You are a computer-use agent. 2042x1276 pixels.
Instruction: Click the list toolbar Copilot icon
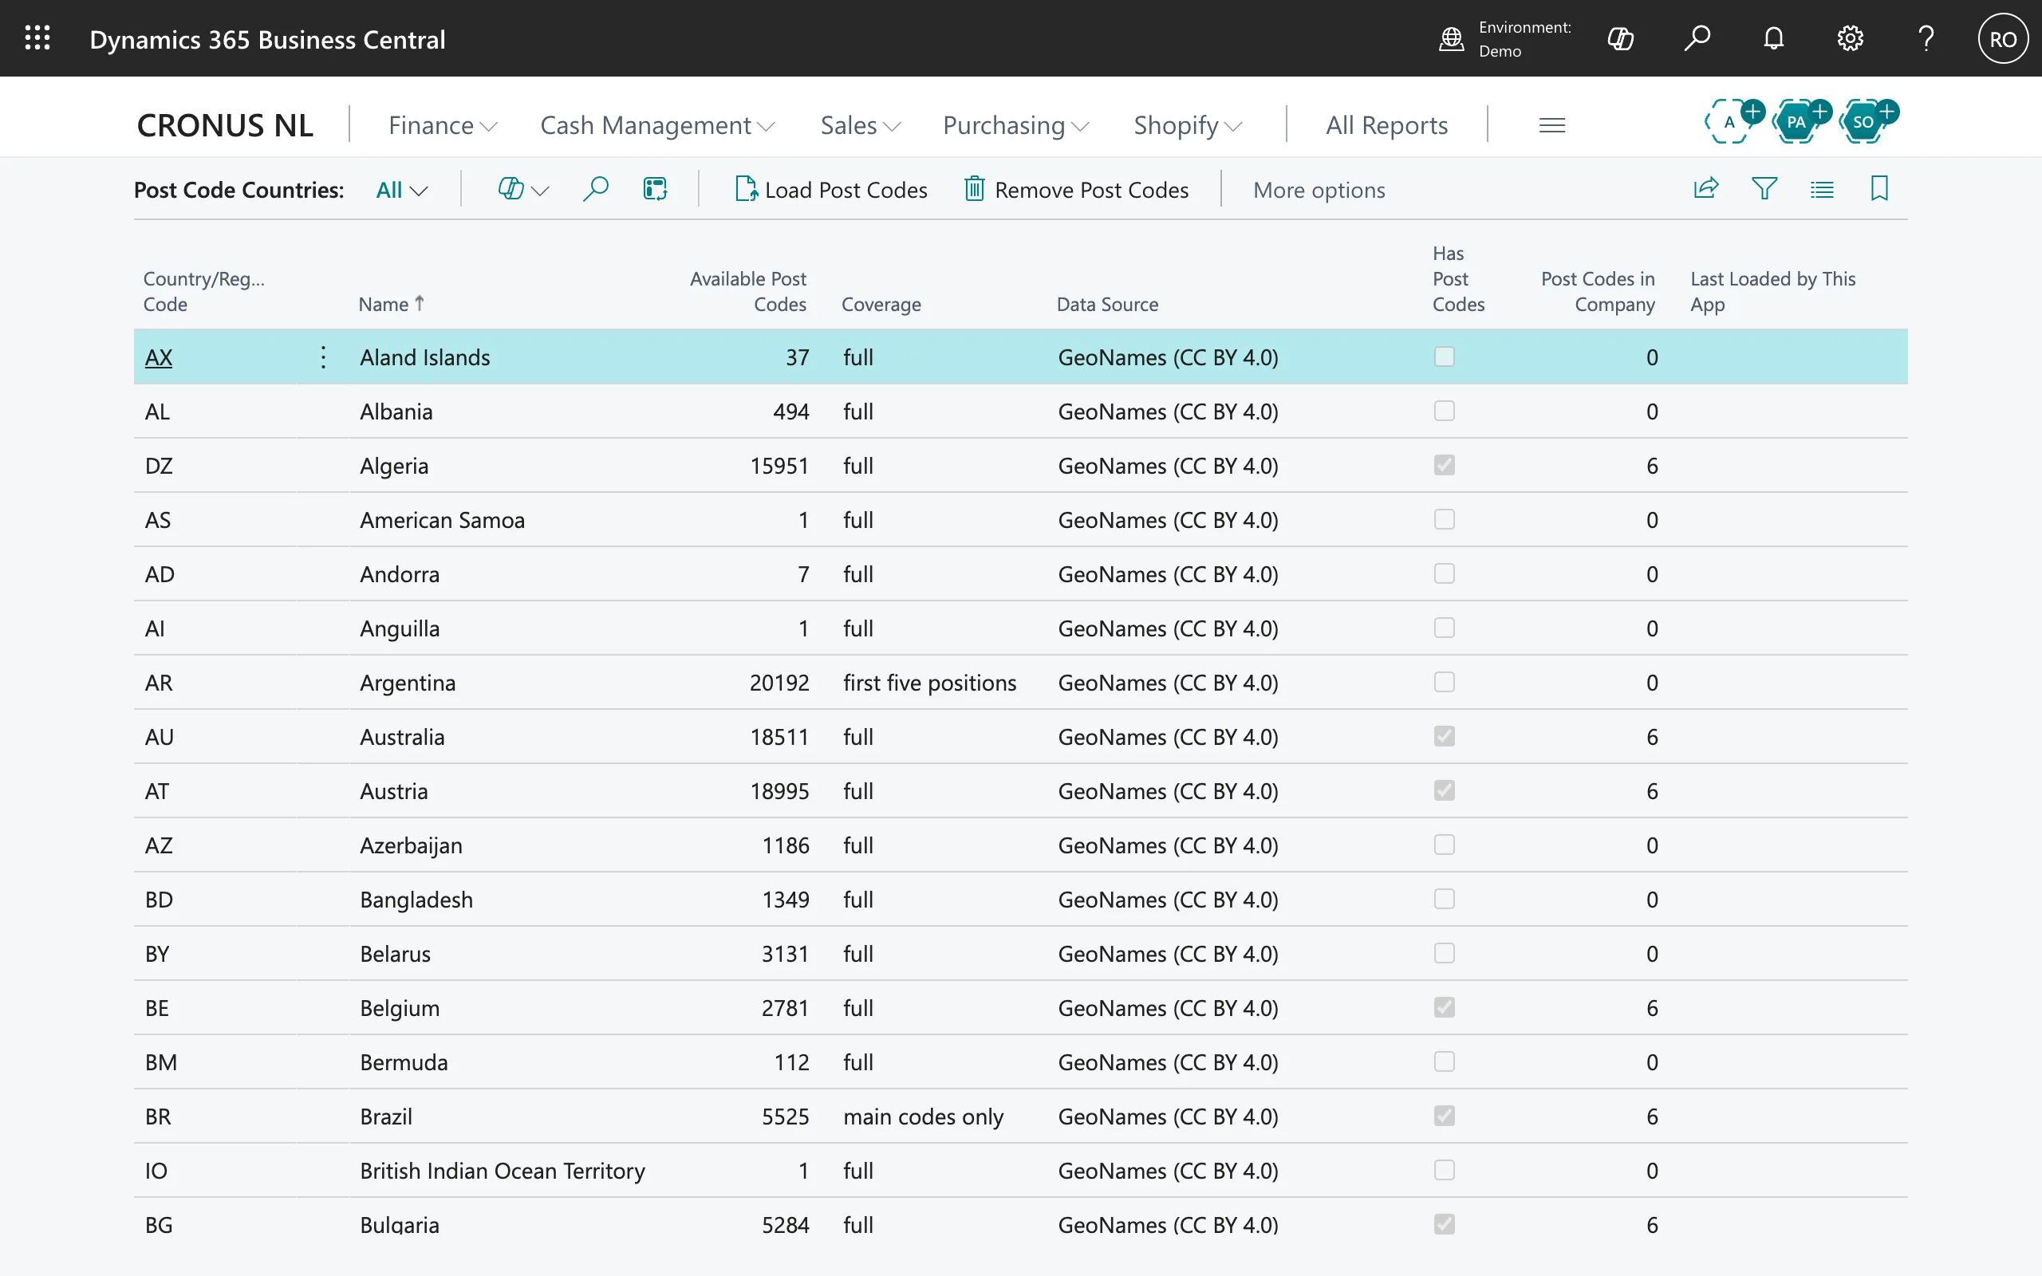(x=510, y=189)
